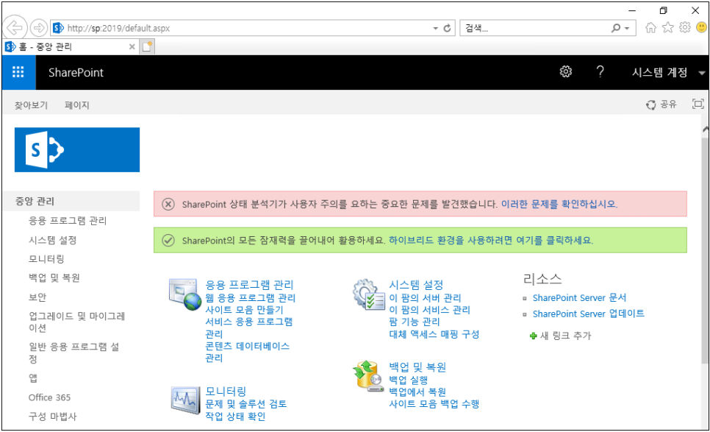Open 백업 실행 link
This screenshot has height=432, width=710.
[x=409, y=380]
